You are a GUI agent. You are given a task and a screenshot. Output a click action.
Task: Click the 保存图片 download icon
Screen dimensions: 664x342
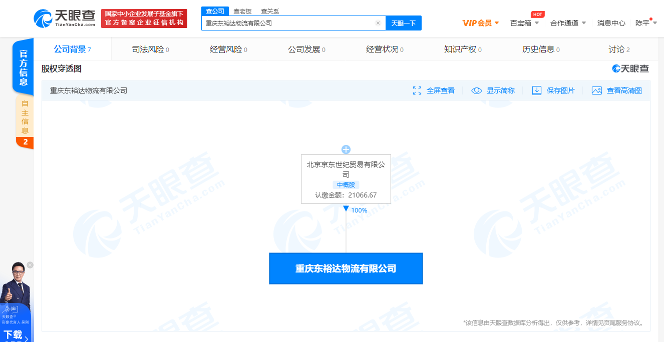(537, 90)
